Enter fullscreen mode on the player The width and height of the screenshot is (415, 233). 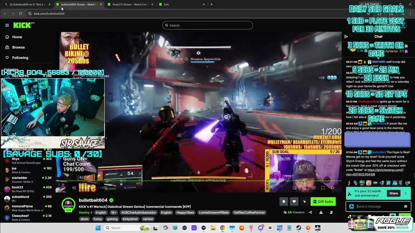(x=323, y=187)
